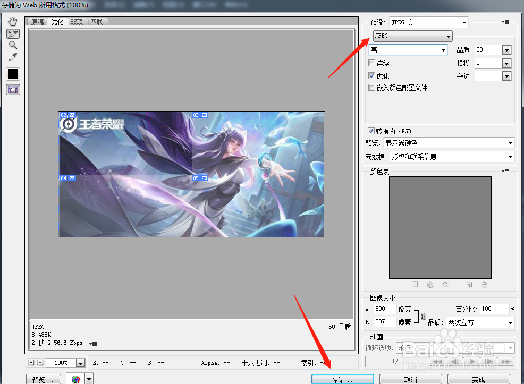Open the download speed preview menu icon

point(93,344)
